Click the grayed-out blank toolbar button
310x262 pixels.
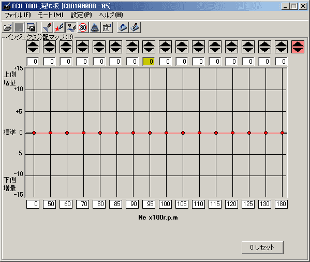(19, 27)
